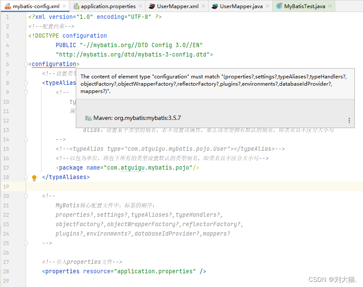Toggle the comment end fold marker on line 14
Image resolution: width=363 pixels, height=287 pixels.
pyautogui.click(x=26, y=139)
